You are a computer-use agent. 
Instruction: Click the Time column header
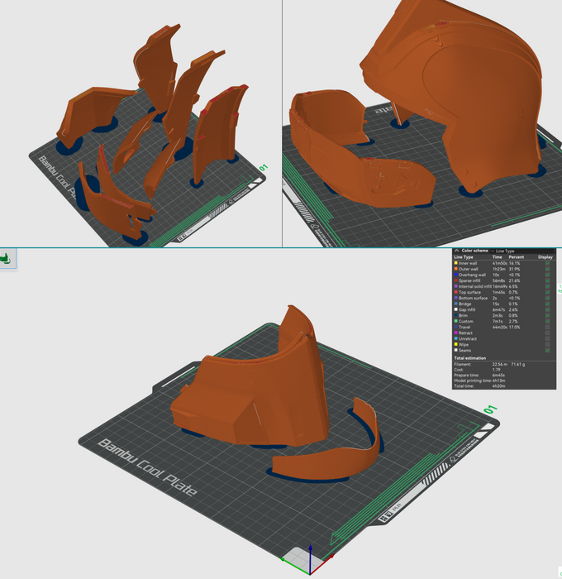pos(498,256)
